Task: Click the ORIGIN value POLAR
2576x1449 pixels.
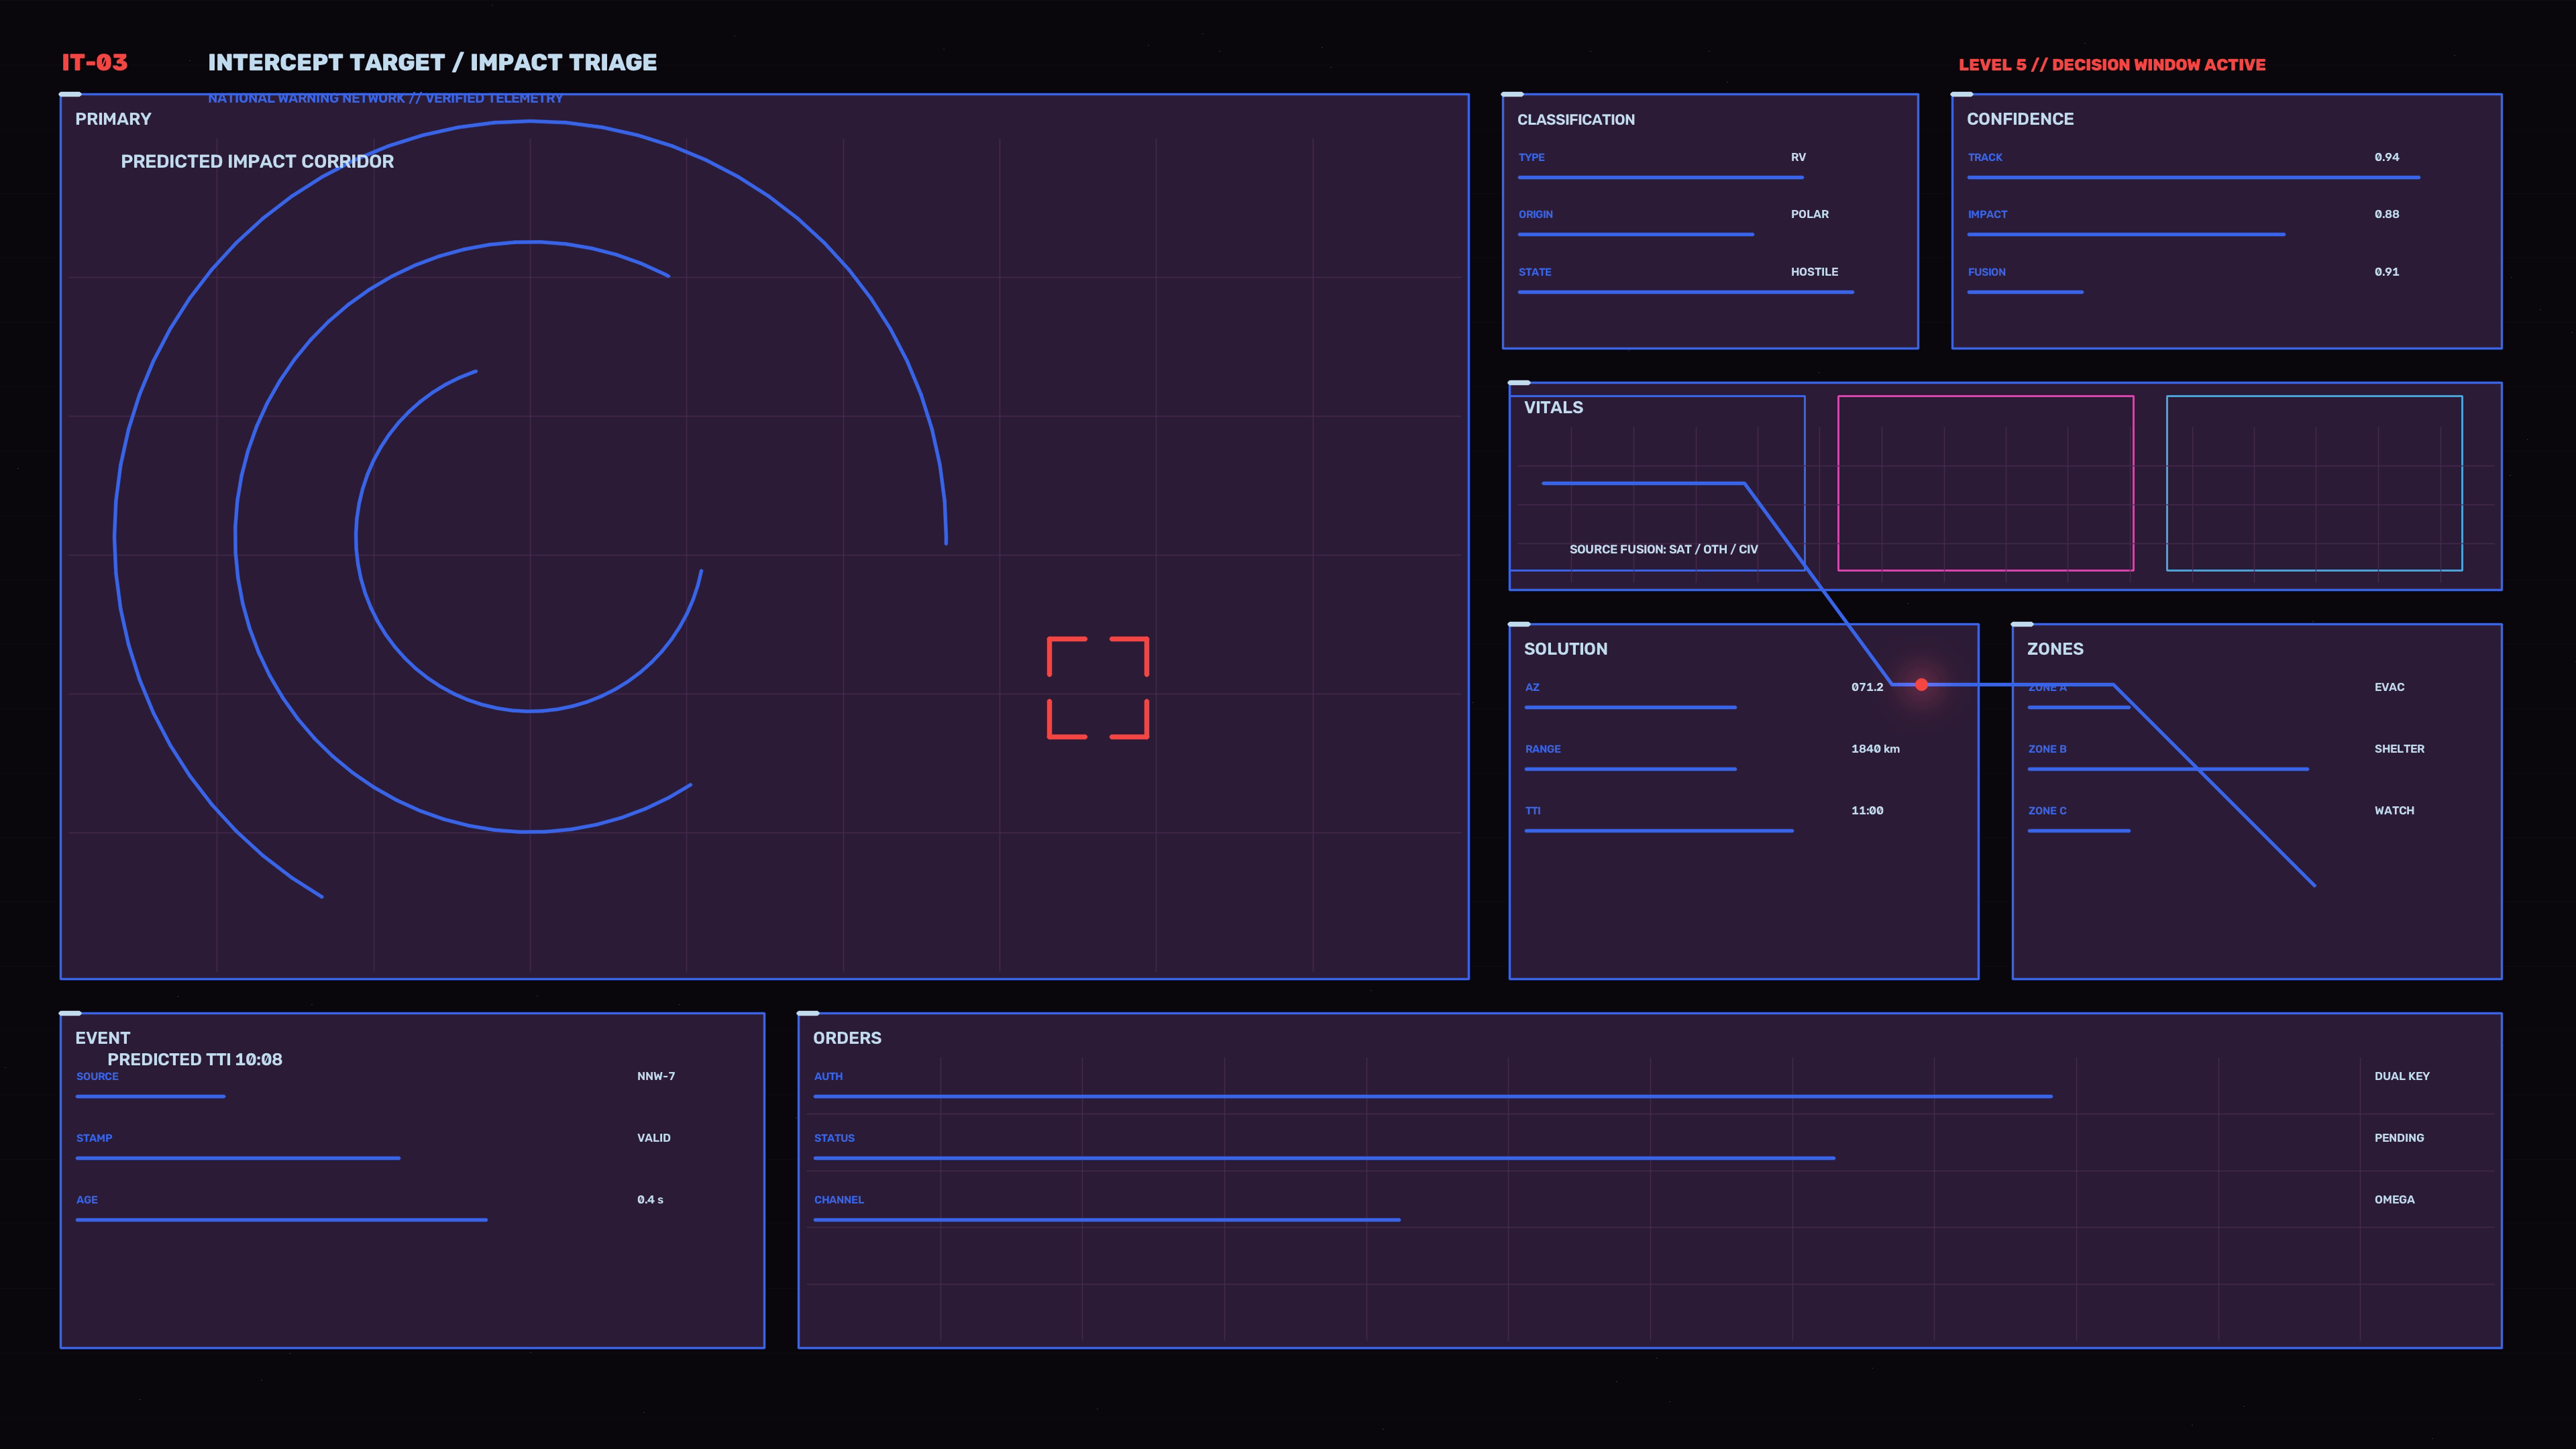Action: [x=1809, y=214]
